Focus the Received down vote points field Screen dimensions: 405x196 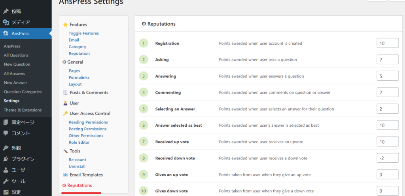tap(387, 158)
